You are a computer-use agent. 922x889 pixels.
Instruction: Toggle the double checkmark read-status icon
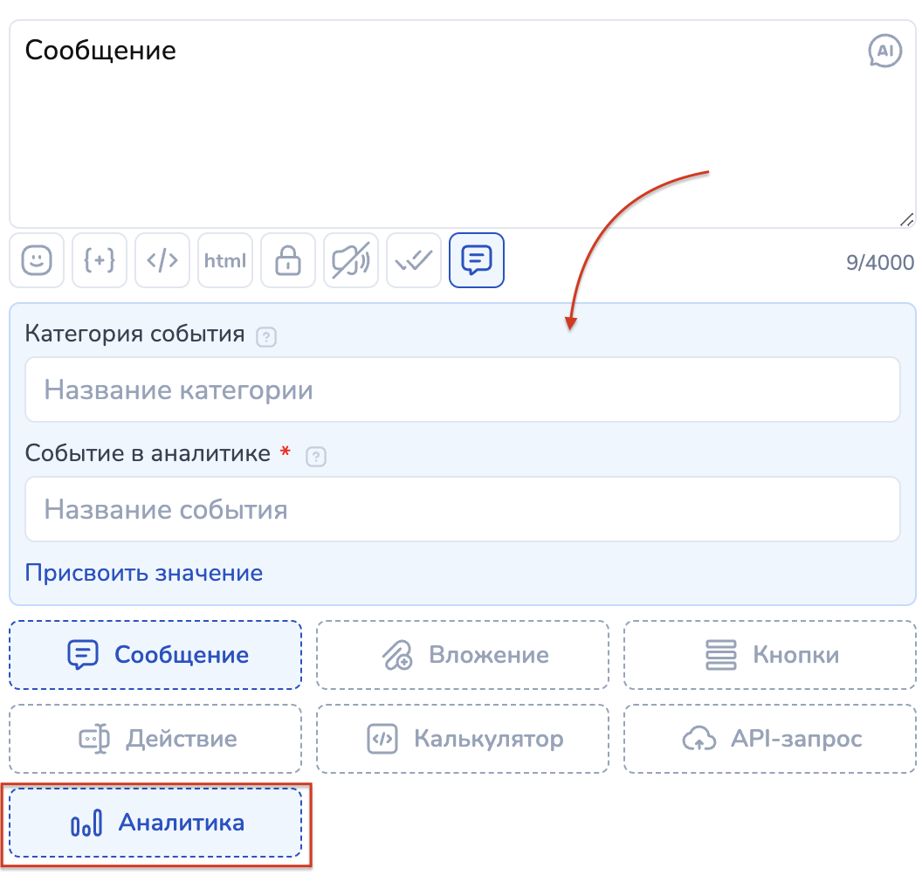coord(414,260)
